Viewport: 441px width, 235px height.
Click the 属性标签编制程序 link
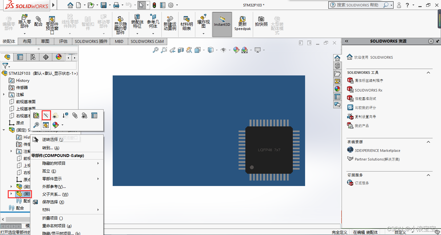point(369,80)
